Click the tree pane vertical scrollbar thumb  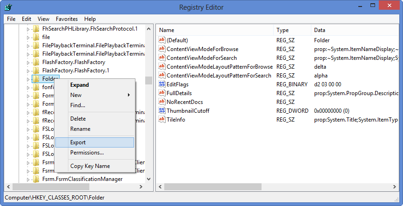click(x=148, y=80)
